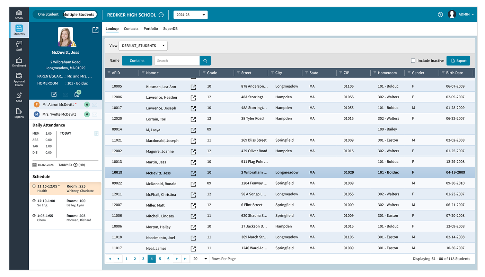The height and width of the screenshot is (277, 485).
Task: Click the Send icon in the sidebar
Action: point(19,97)
